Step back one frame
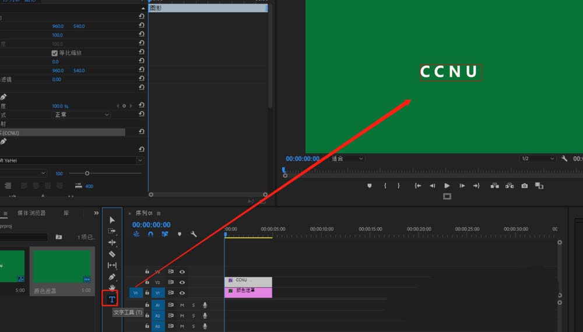The image size is (583, 332). tap(432, 186)
